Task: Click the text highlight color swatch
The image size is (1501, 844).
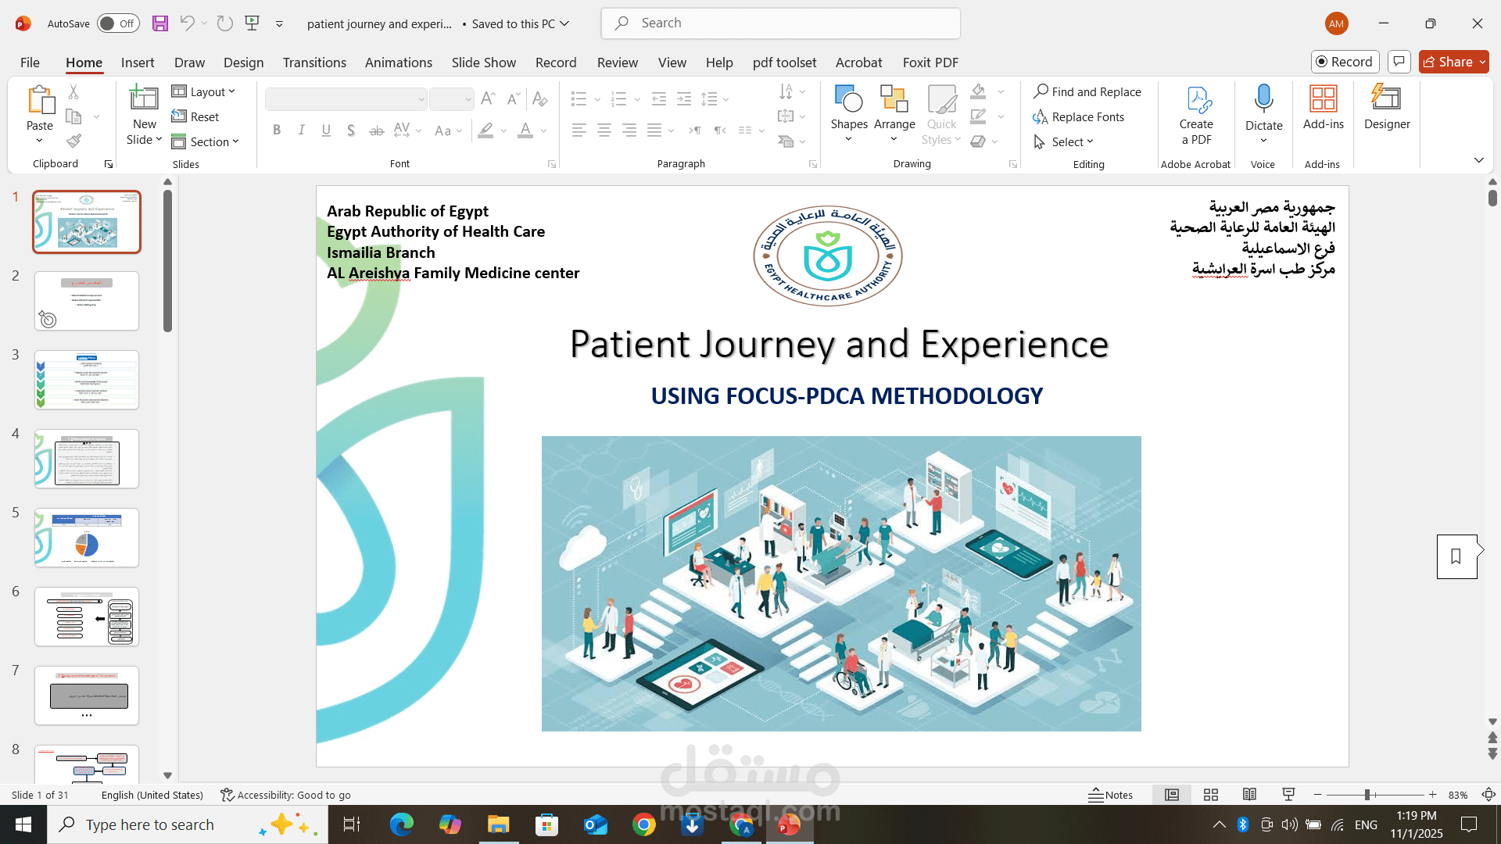Action: (x=485, y=131)
